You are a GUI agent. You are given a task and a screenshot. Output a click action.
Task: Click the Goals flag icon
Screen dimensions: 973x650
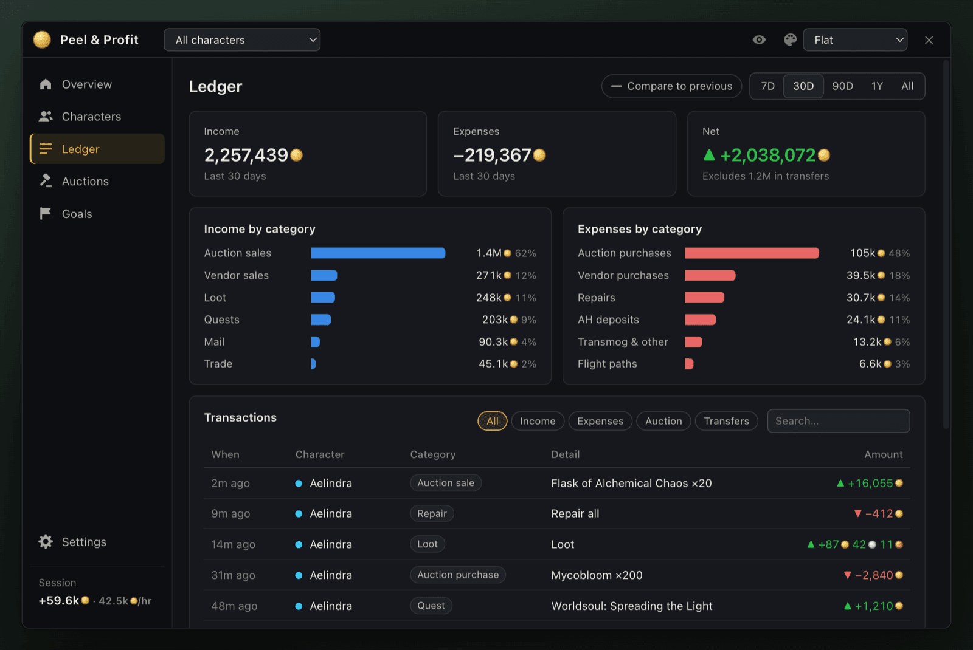click(46, 213)
